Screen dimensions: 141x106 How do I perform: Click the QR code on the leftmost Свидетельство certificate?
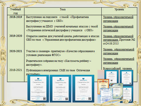click(x=44, y=99)
